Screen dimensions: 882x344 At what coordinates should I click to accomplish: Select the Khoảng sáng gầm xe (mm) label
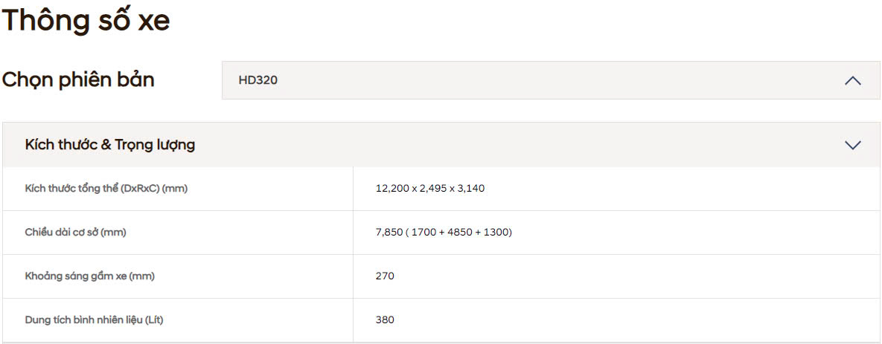(89, 276)
